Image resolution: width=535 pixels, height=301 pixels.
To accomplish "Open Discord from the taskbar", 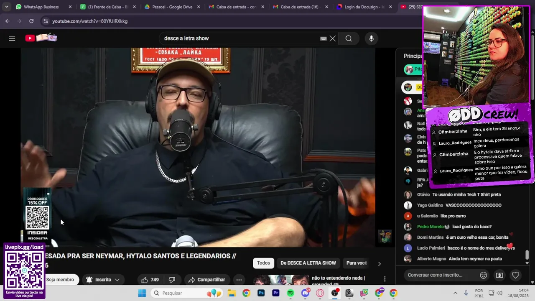I will (x=305, y=293).
